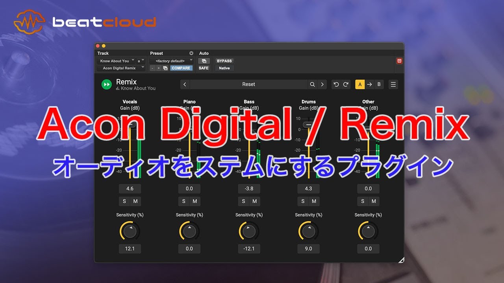Image resolution: width=504 pixels, height=283 pixels.
Task: Mute the Piano stem
Action: [x=195, y=201]
